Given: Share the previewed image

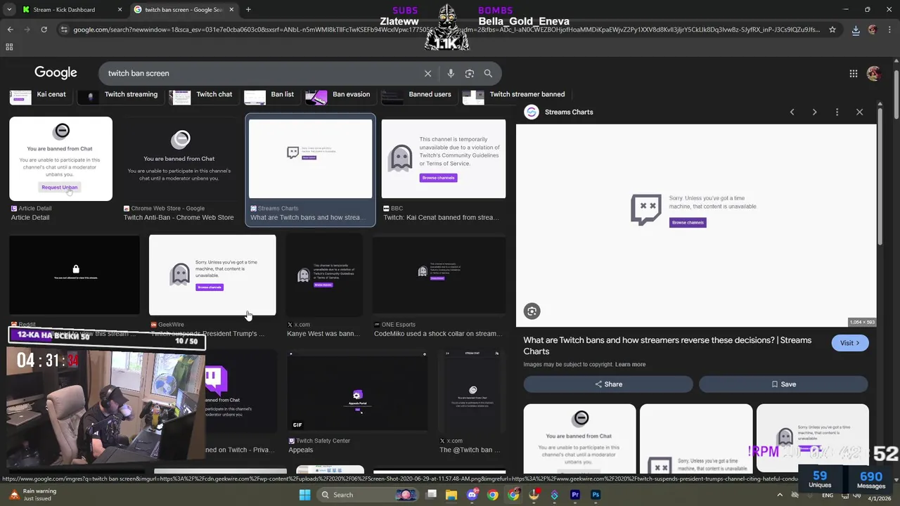Looking at the screenshot, I should point(608,384).
